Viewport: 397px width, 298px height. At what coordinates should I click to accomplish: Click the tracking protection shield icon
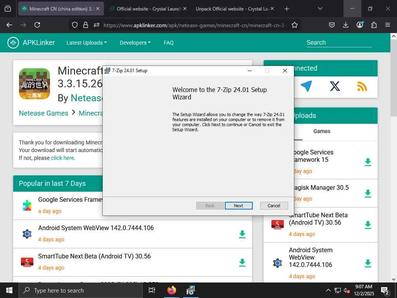tap(75, 25)
